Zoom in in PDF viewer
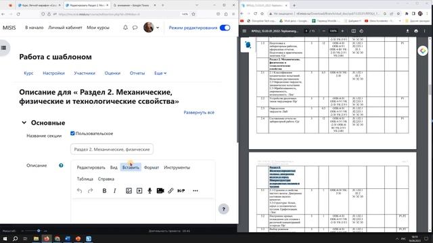 [342, 31]
